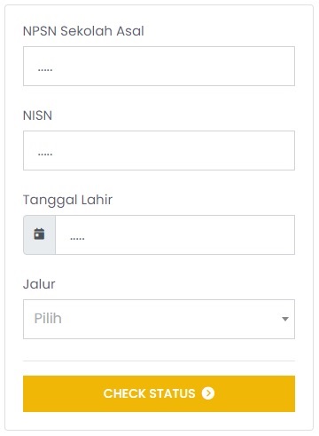The width and height of the screenshot is (319, 436).
Task: Focus the NISN input field
Action: point(159,150)
